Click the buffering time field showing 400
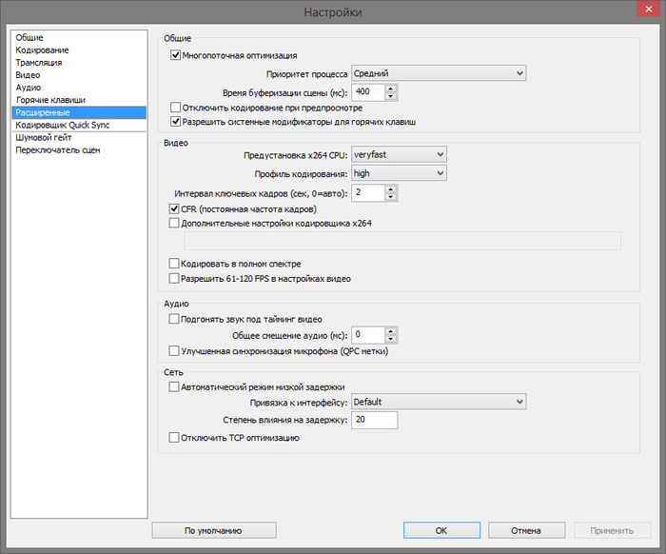666x554 pixels. click(x=368, y=91)
